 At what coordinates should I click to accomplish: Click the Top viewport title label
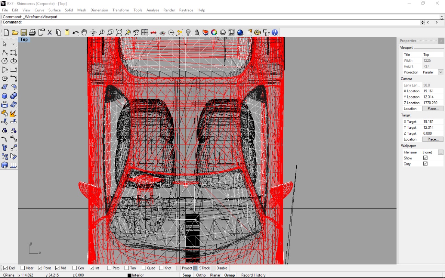(24, 39)
